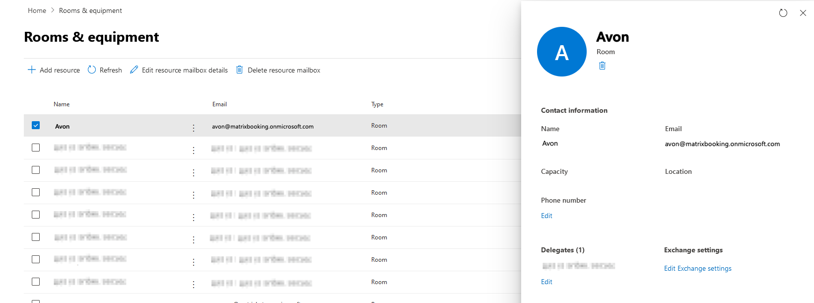Click the Email column header
This screenshot has height=303, width=814.
coord(219,104)
